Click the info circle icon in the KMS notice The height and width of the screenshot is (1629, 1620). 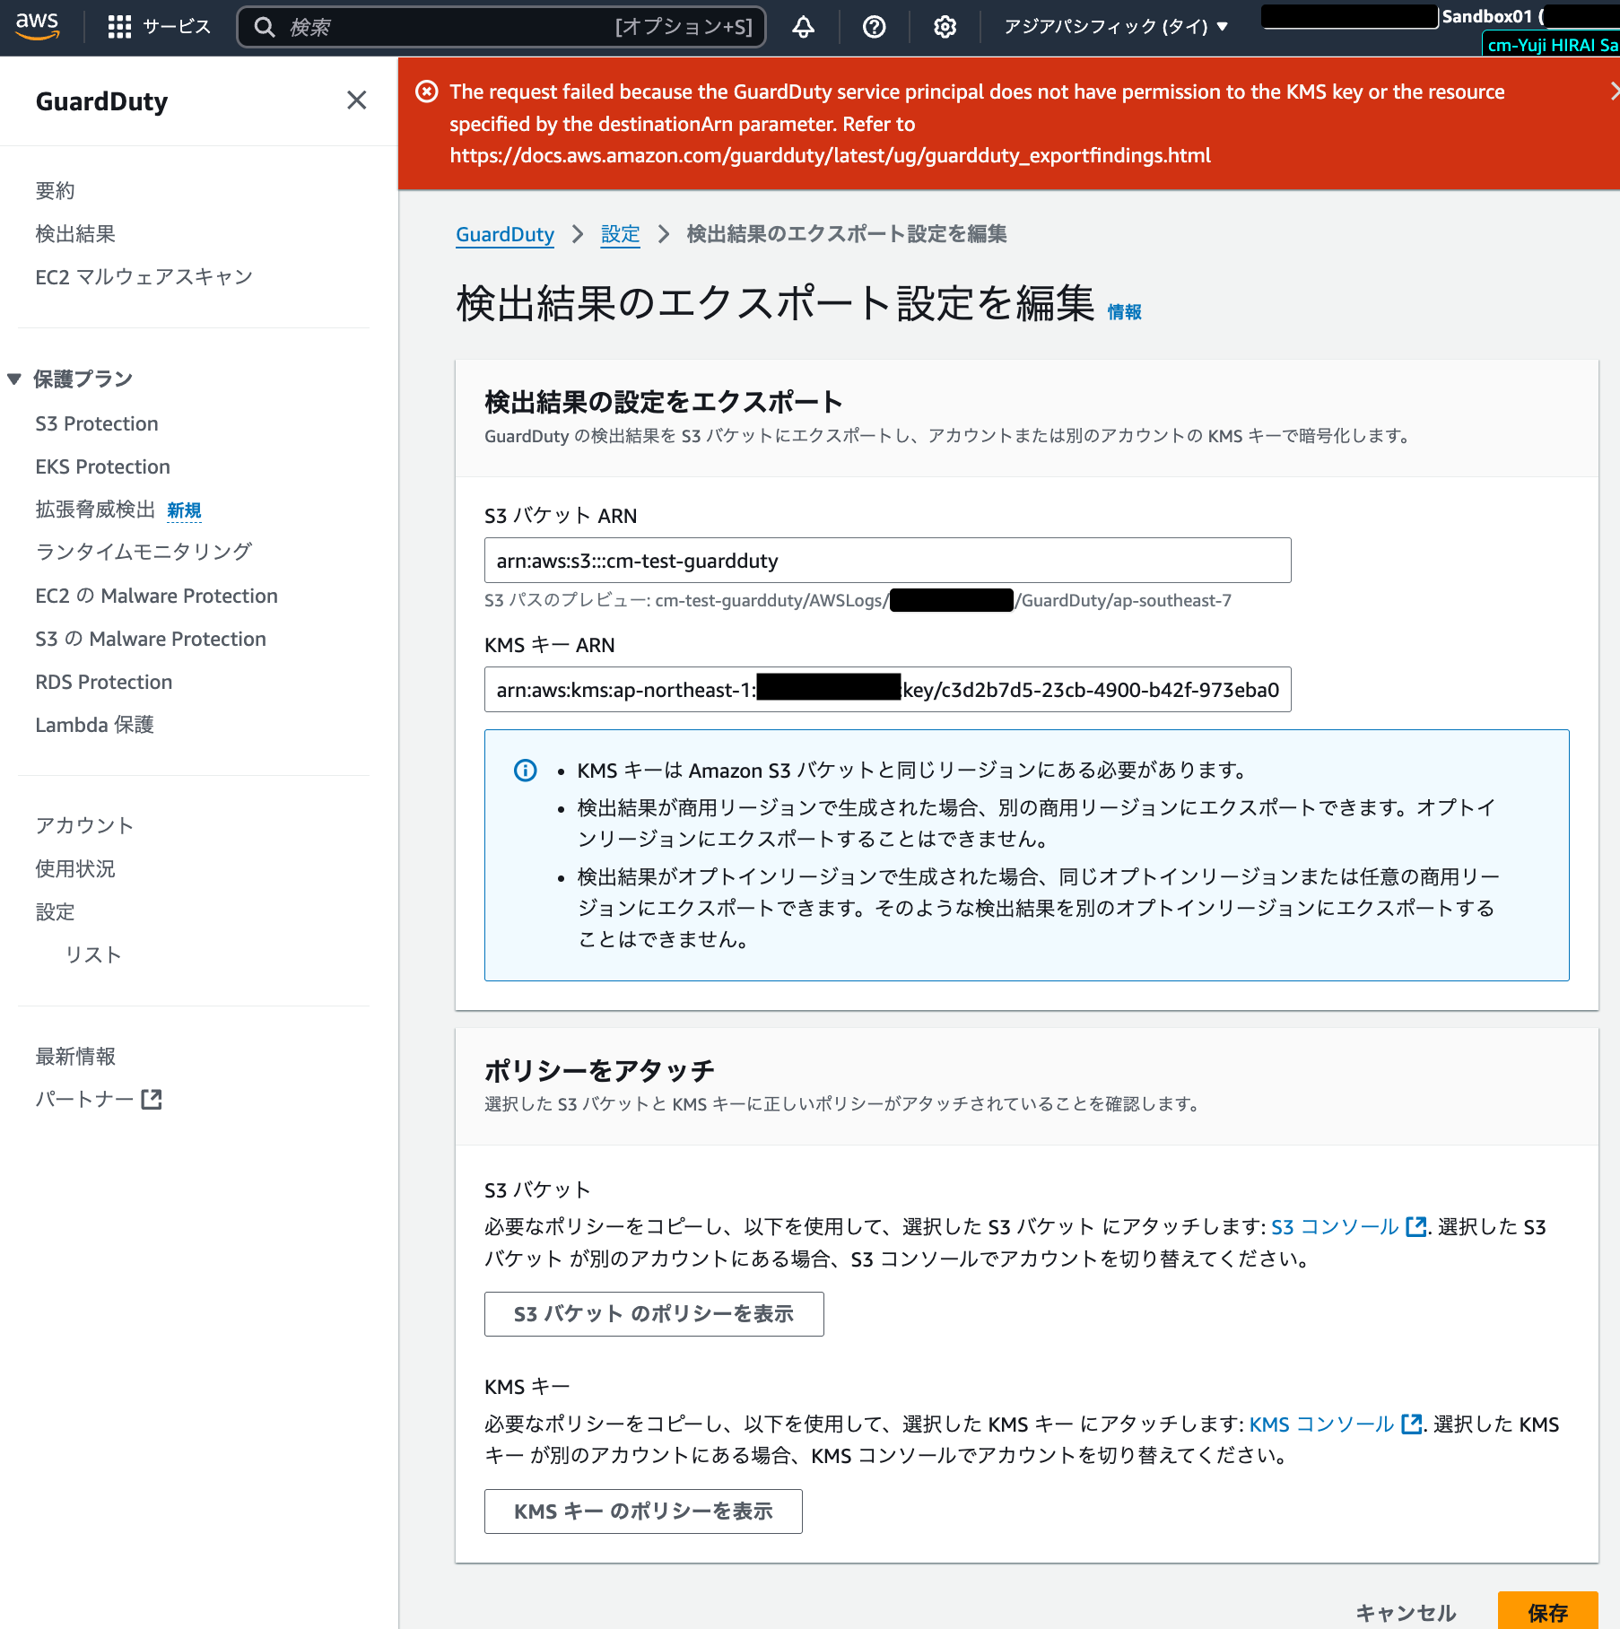[x=525, y=771]
